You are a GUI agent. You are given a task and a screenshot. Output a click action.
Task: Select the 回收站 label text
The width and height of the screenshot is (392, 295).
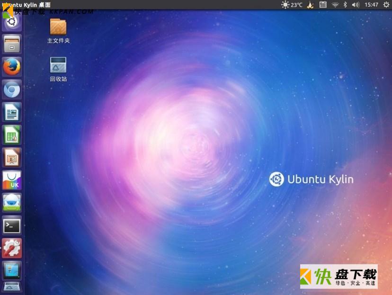coord(58,79)
